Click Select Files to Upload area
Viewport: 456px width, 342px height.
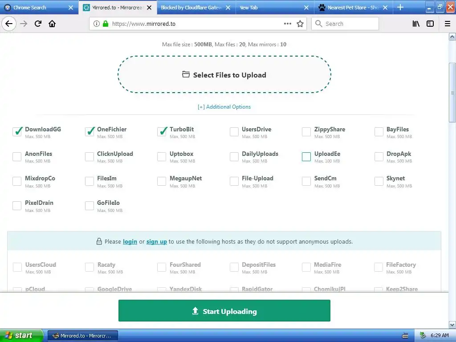(x=224, y=74)
